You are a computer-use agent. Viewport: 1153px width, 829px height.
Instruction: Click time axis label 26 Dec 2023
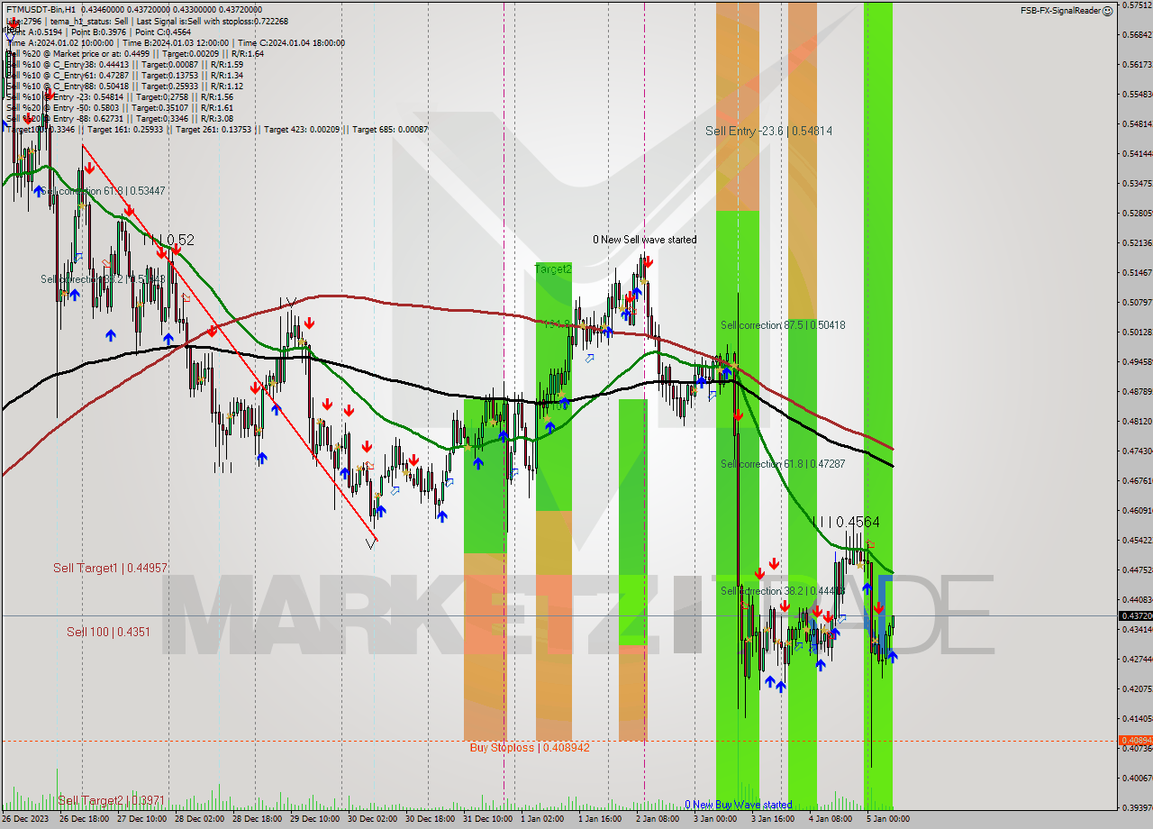tap(27, 819)
